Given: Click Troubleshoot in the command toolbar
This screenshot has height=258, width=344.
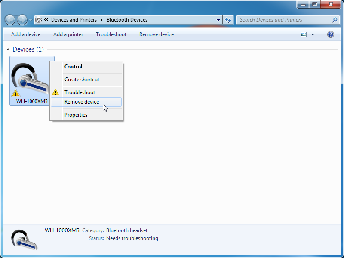Looking at the screenshot, I should 111,34.
